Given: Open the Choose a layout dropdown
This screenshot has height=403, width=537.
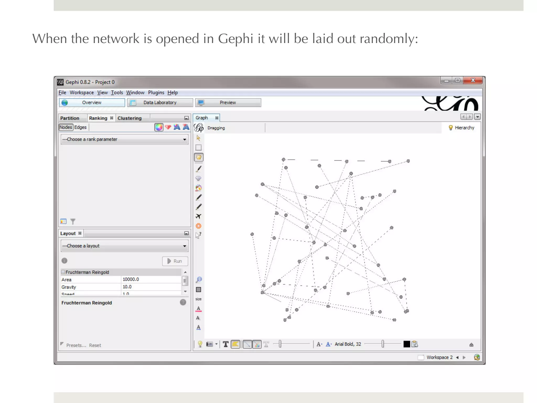Looking at the screenshot, I should (125, 246).
